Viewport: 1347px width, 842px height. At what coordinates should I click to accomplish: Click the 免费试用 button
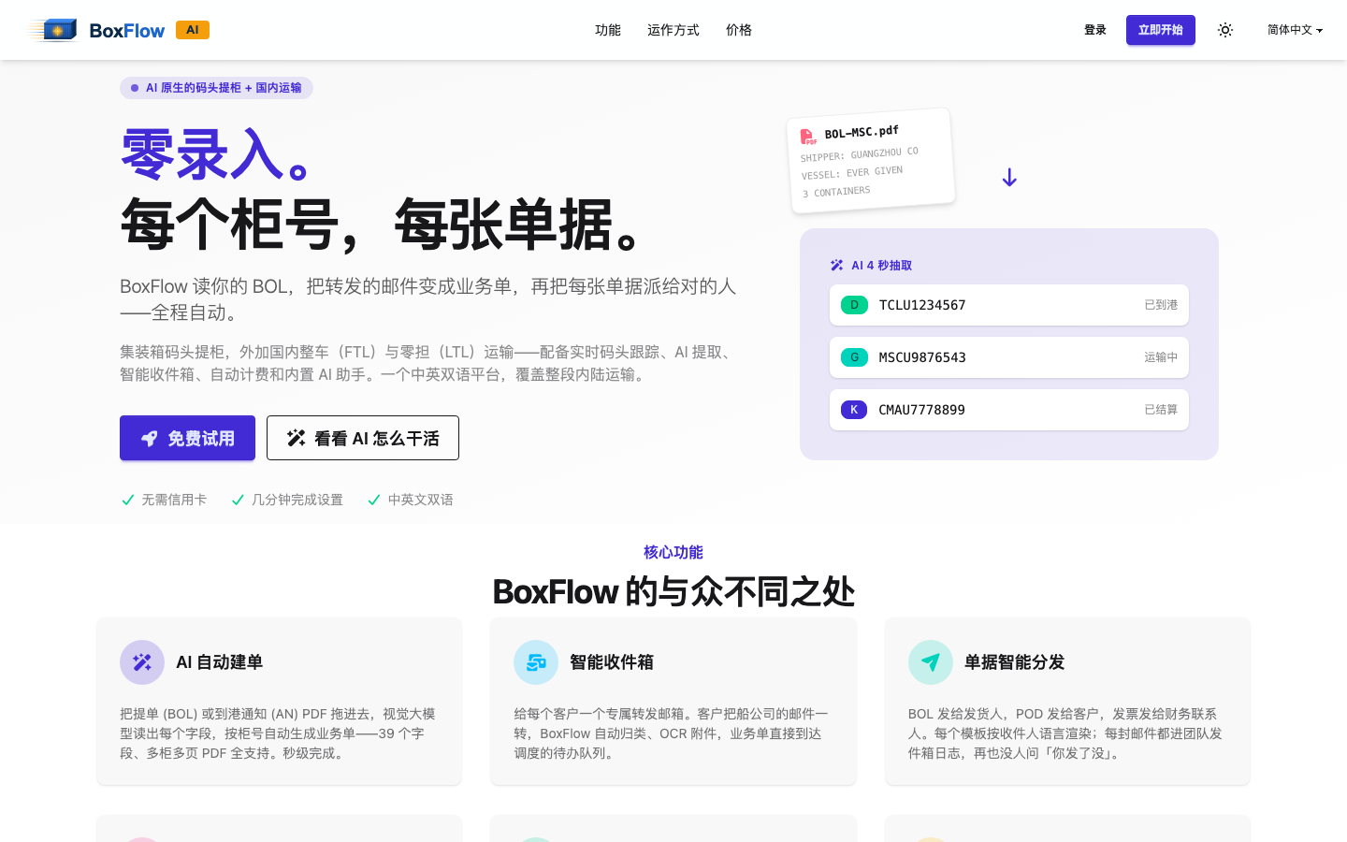click(187, 438)
